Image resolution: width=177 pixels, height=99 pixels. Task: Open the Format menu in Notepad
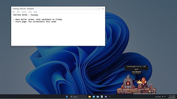24,12
